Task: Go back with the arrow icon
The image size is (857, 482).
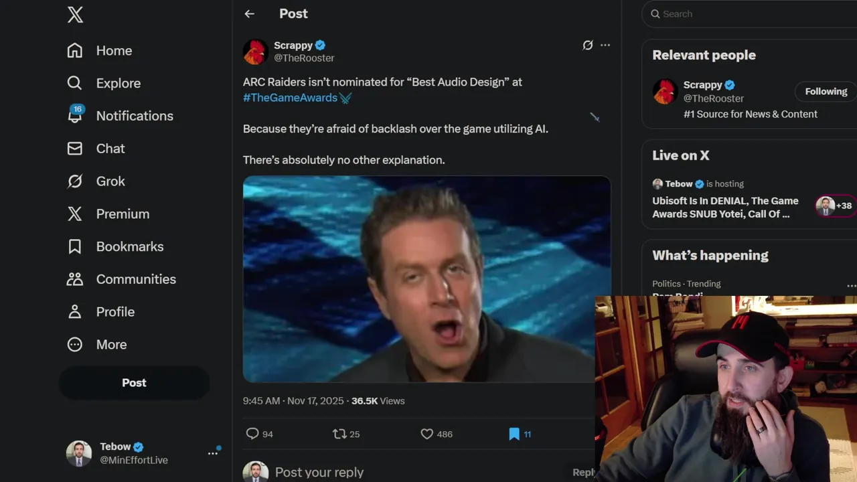Action: [250, 14]
